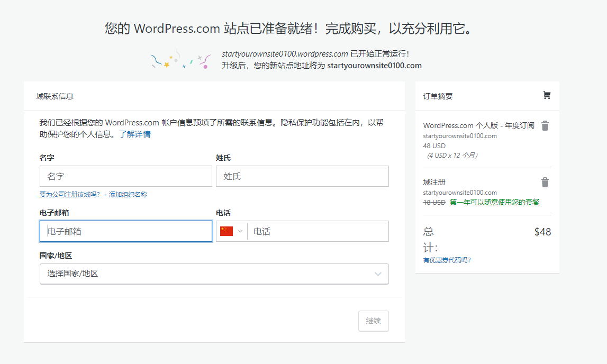Select WordPress.com 个人版 - 年度订阅 item title
The image size is (607, 364).
point(479,126)
